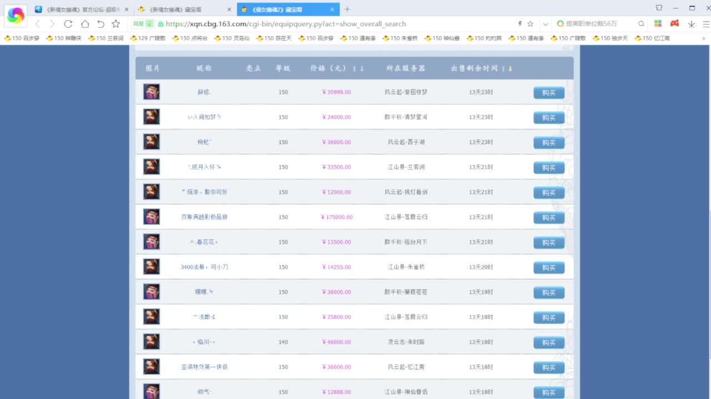Click the magnifier search icon in address bar
711x399 pixels.
point(640,24)
